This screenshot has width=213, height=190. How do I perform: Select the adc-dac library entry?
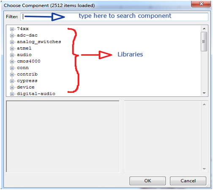[27, 35]
